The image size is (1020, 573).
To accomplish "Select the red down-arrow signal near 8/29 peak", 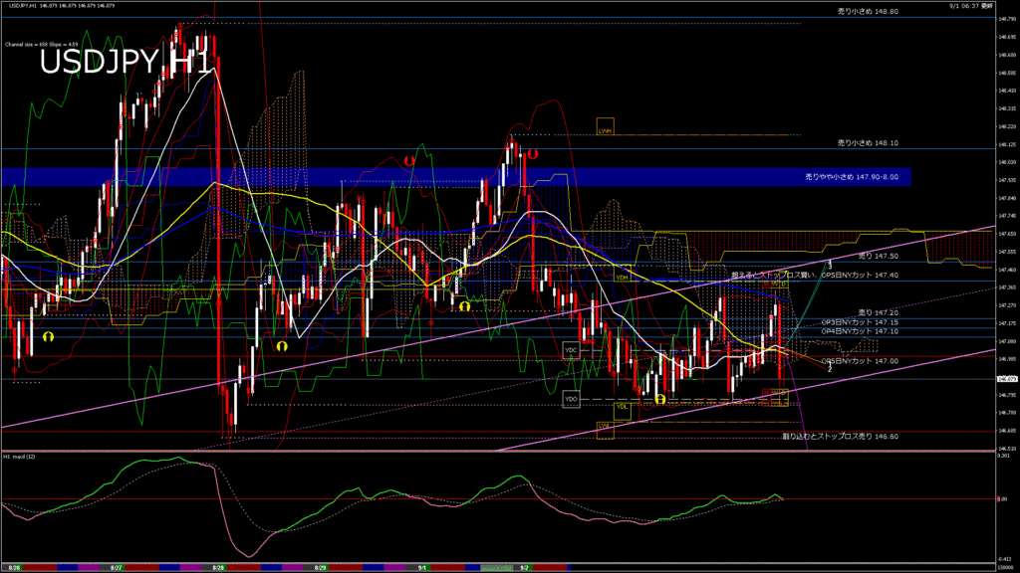I will 409,160.
